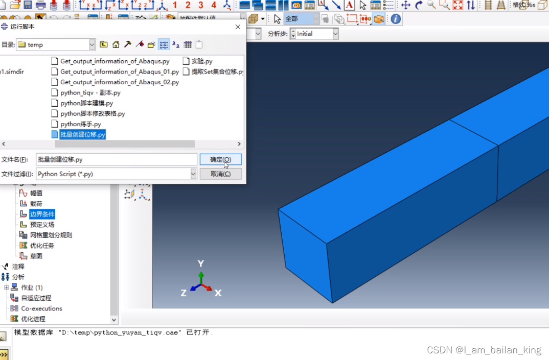Open the temp directory dropdown

pos(92,45)
